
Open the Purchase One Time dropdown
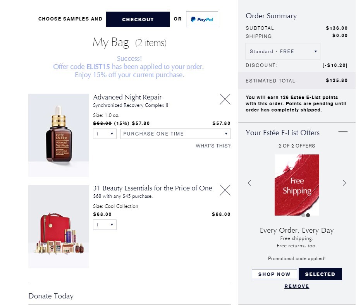pos(175,134)
